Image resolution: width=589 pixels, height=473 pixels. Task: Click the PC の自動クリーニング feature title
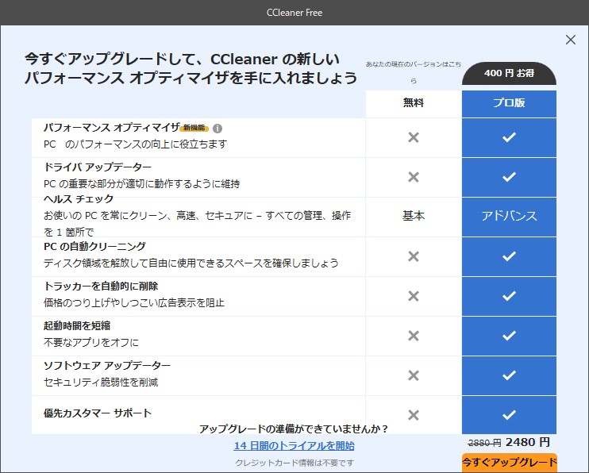tap(94, 247)
